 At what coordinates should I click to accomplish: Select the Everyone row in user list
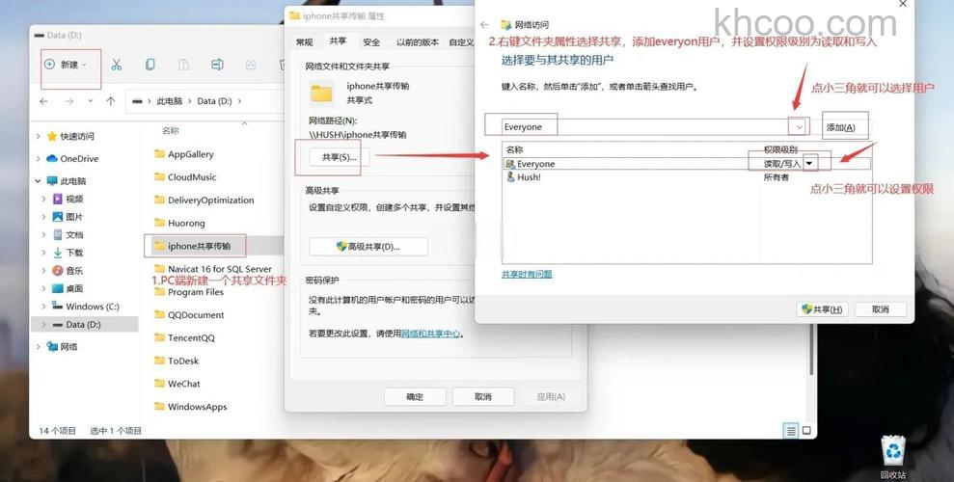tap(687, 164)
